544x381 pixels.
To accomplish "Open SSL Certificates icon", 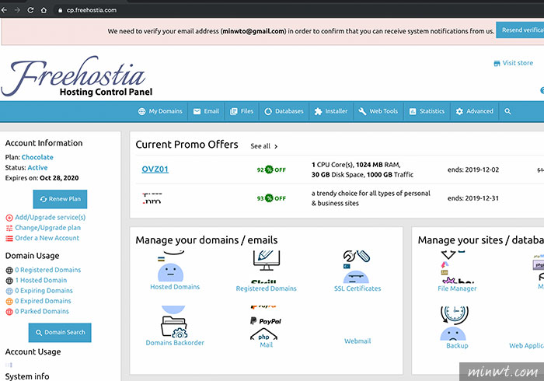I will 357,267.
